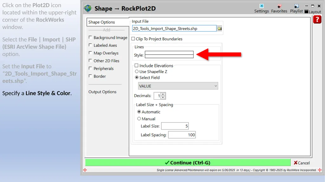Increase Decimals with up arrow
325x182 pixels.
(x=163, y=94)
